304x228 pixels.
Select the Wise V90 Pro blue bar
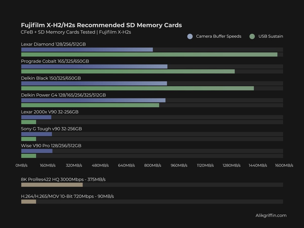[x=37, y=151]
